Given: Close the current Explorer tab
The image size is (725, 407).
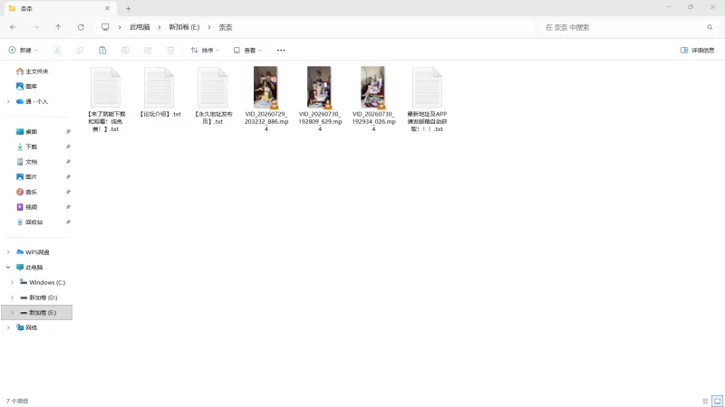Looking at the screenshot, I should click(107, 8).
